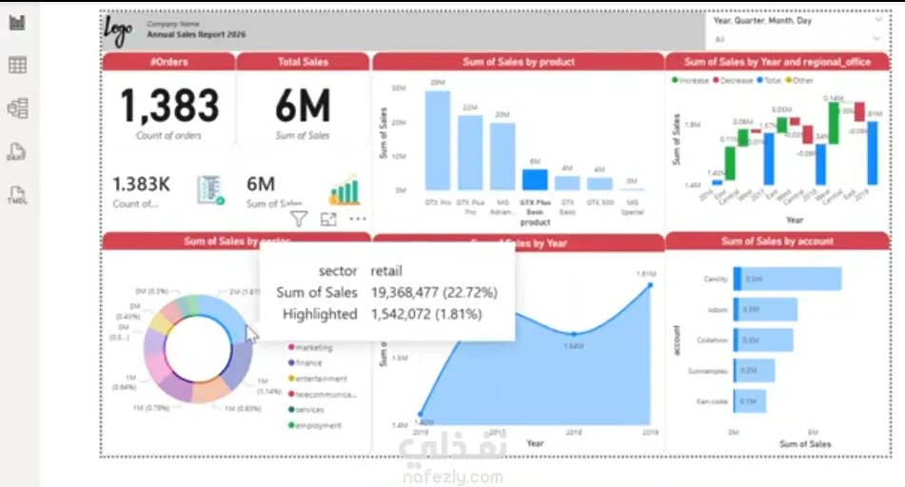The height and width of the screenshot is (487, 905).
Task: Click the Decrease legend item
Action: 733,80
